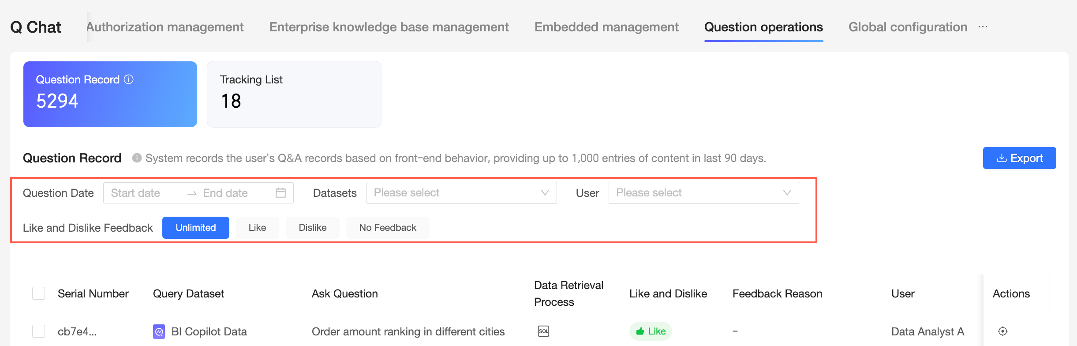This screenshot has width=1077, height=346.
Task: Open the Tracking List card
Action: pos(294,94)
